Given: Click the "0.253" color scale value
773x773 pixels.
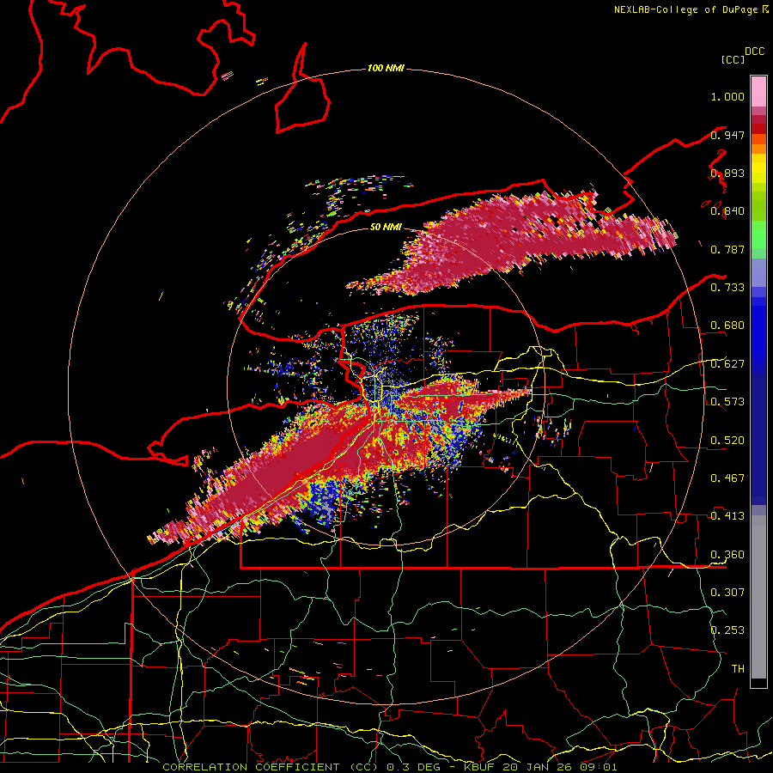Looking at the screenshot, I should (x=727, y=630).
